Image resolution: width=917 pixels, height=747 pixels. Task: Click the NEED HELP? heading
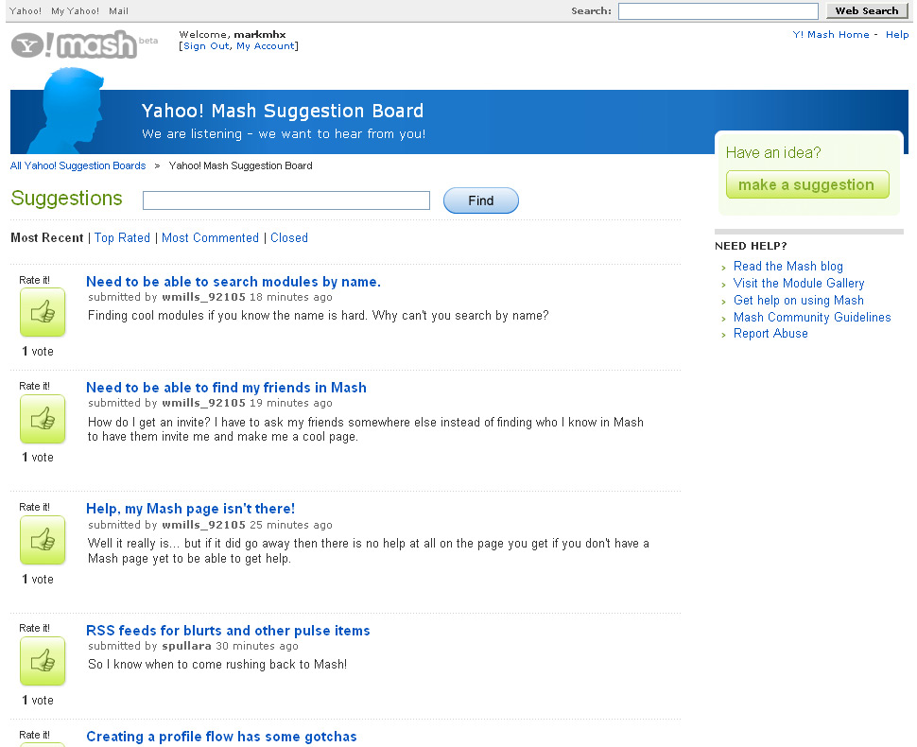tap(751, 246)
